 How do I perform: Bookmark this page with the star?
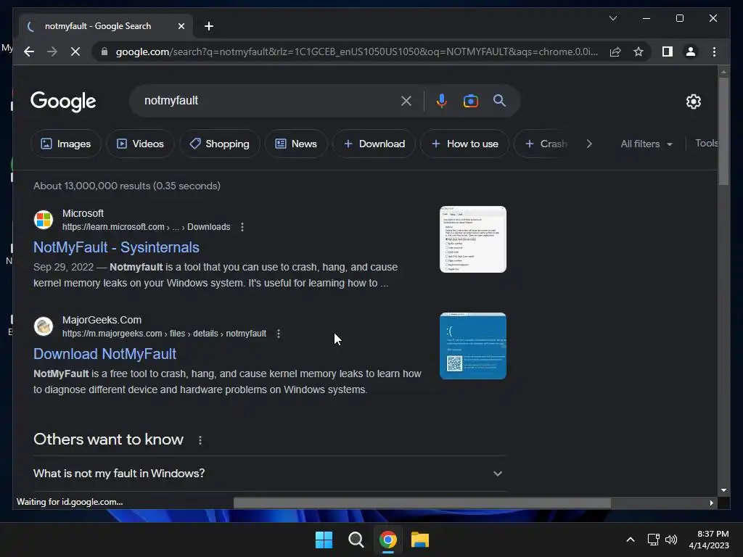tap(639, 51)
